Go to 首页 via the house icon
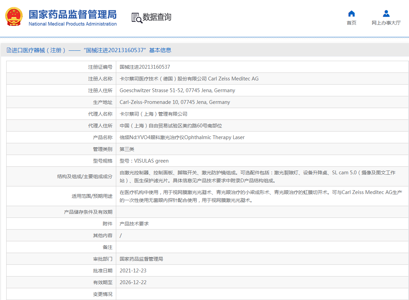409x300 pixels. coord(351,13)
